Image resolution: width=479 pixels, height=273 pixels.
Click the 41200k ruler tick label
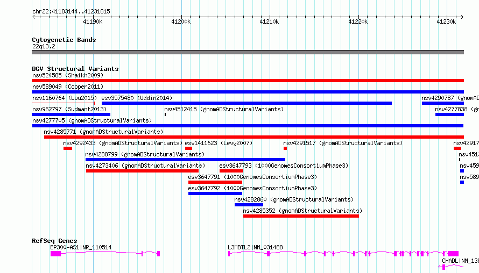(x=181, y=21)
